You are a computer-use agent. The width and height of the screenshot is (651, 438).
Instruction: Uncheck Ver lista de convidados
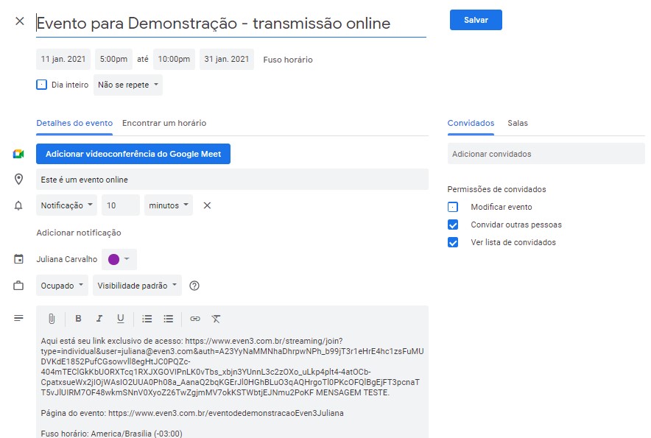pyautogui.click(x=453, y=242)
